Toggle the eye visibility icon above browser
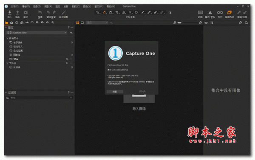This screenshot has height=160, width=255. coord(206,23)
